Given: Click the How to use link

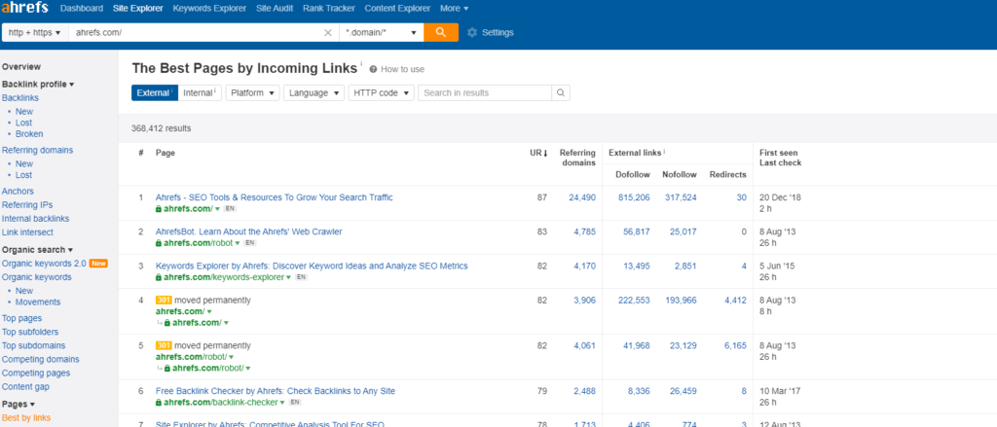Looking at the screenshot, I should (x=402, y=69).
